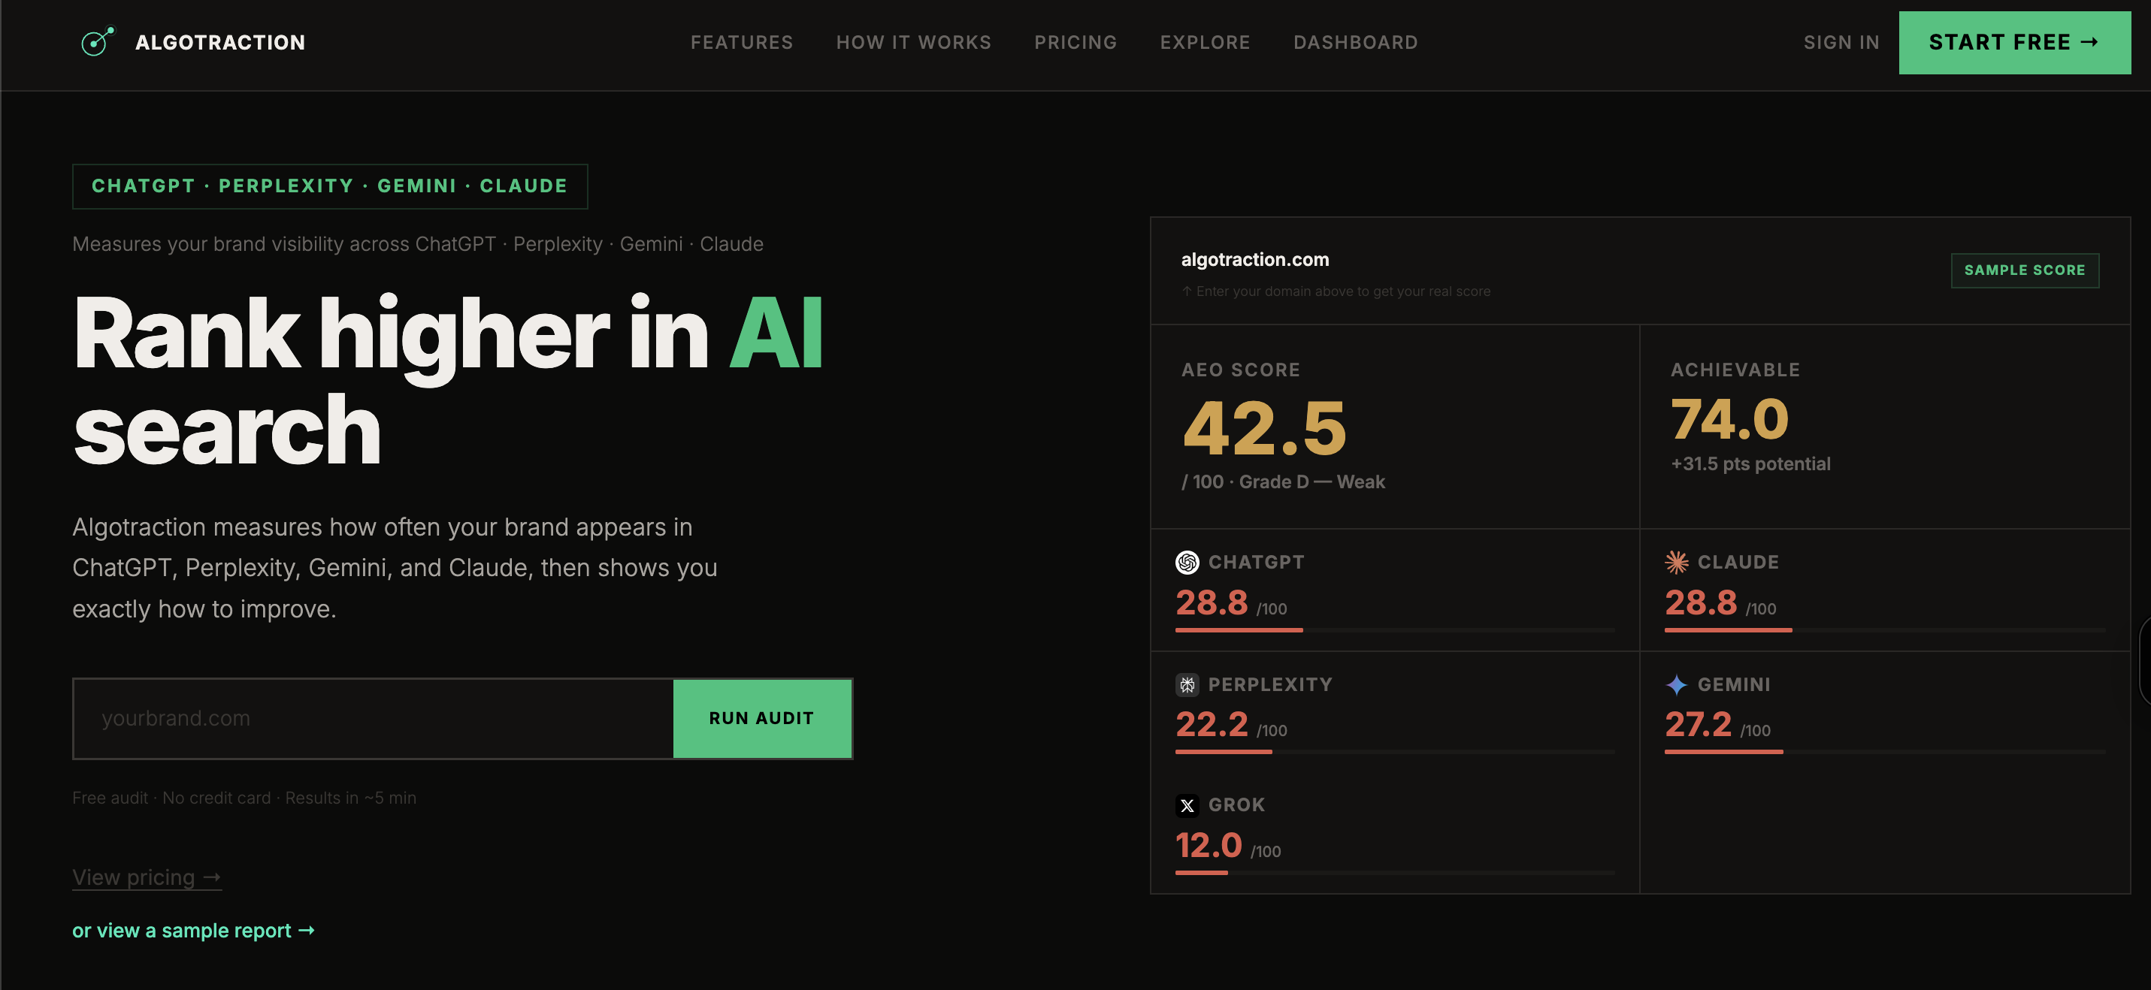Screen dimensions: 2151x990
Task: Click the Sign In link
Action: pos(1841,42)
